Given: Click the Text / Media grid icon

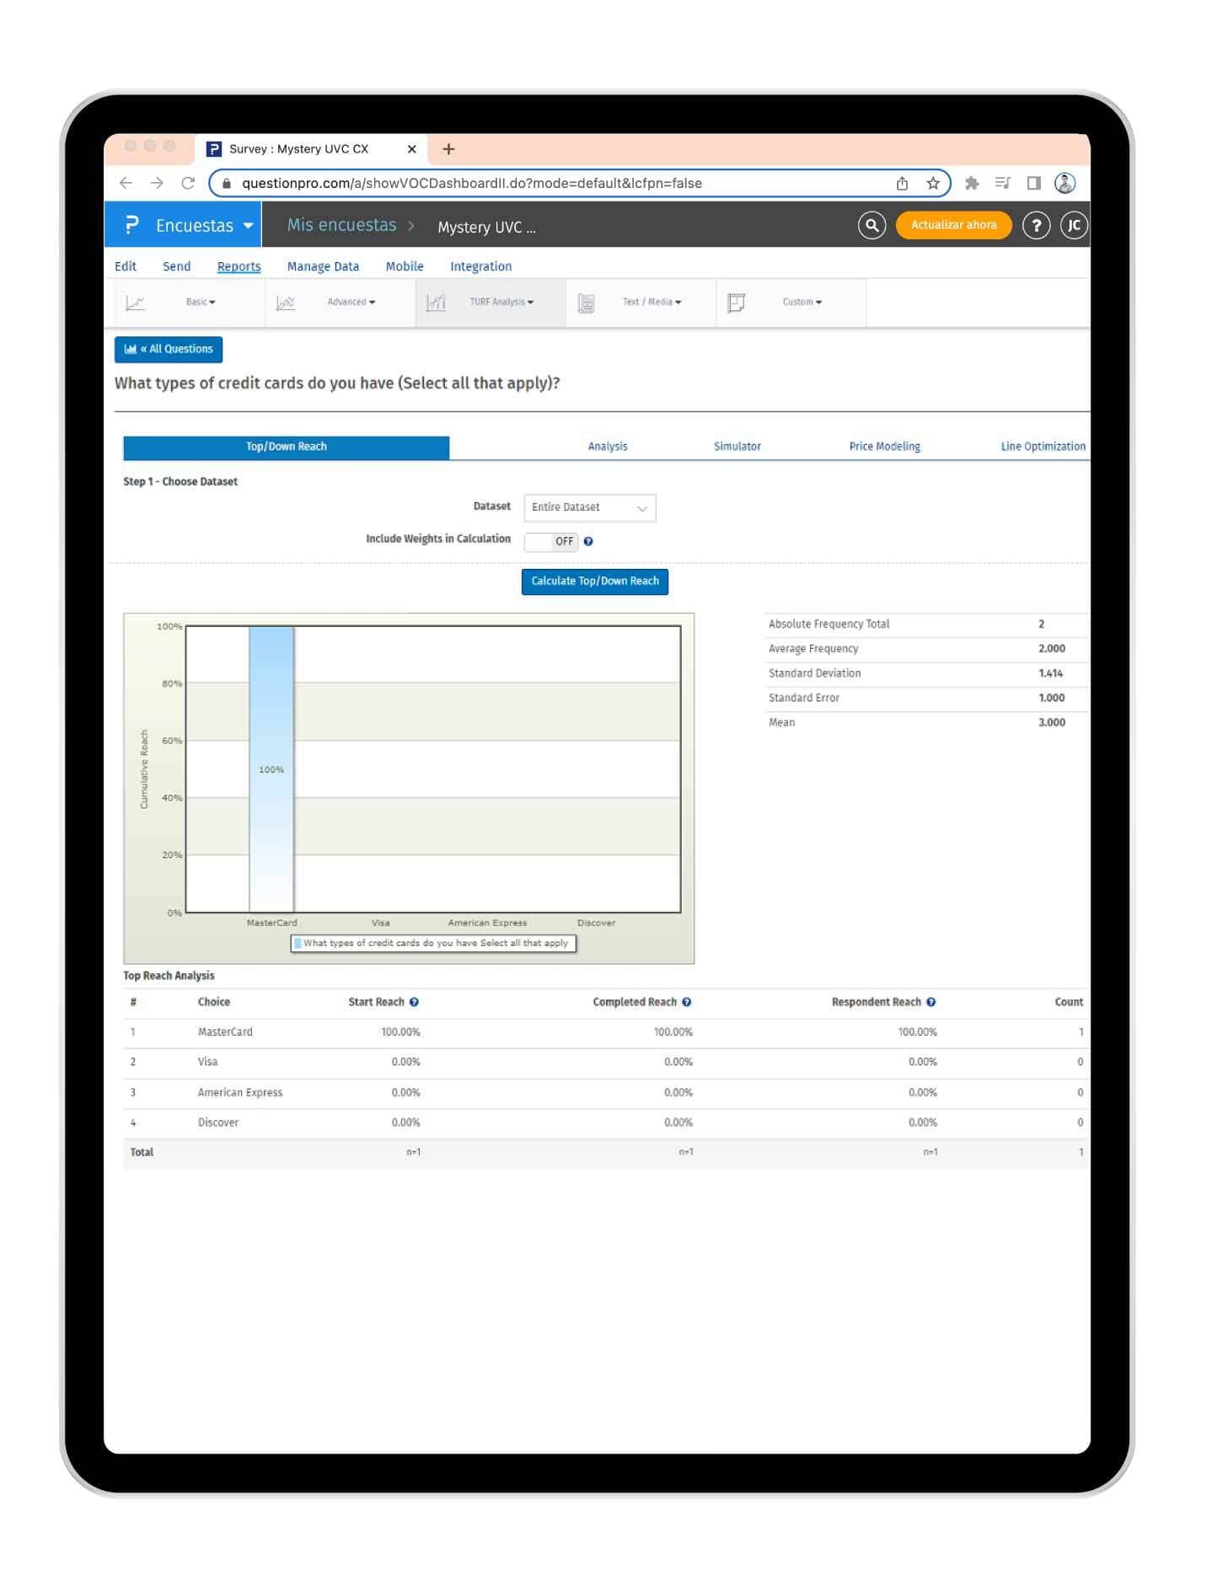Looking at the screenshot, I should [x=587, y=303].
